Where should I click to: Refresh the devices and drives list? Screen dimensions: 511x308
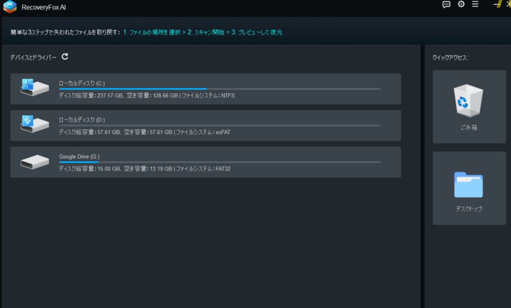pyautogui.click(x=65, y=57)
